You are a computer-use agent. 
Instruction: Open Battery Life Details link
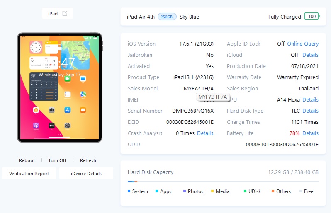click(310, 133)
